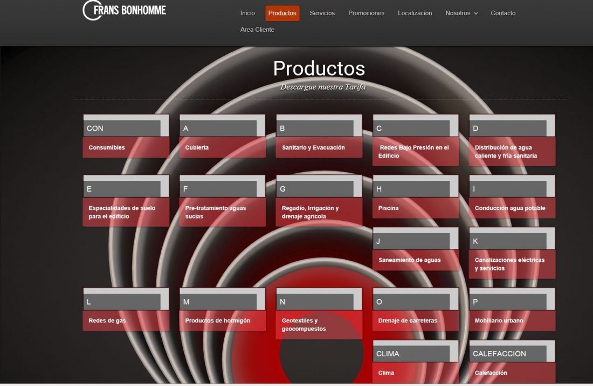The image size is (593, 386).
Task: Navigate to Promociones
Action: (x=366, y=13)
